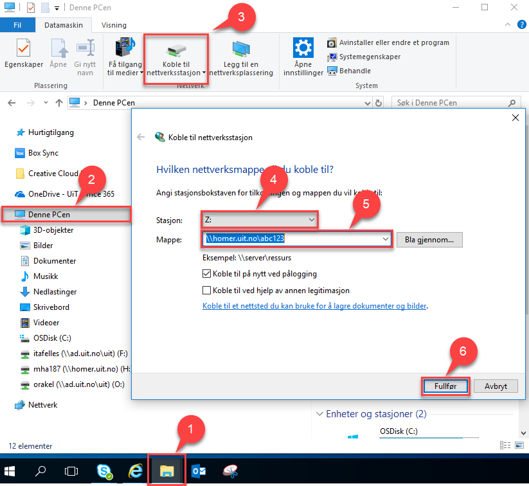Click the Bla gjennom button
529x486 pixels.
pyautogui.click(x=429, y=240)
